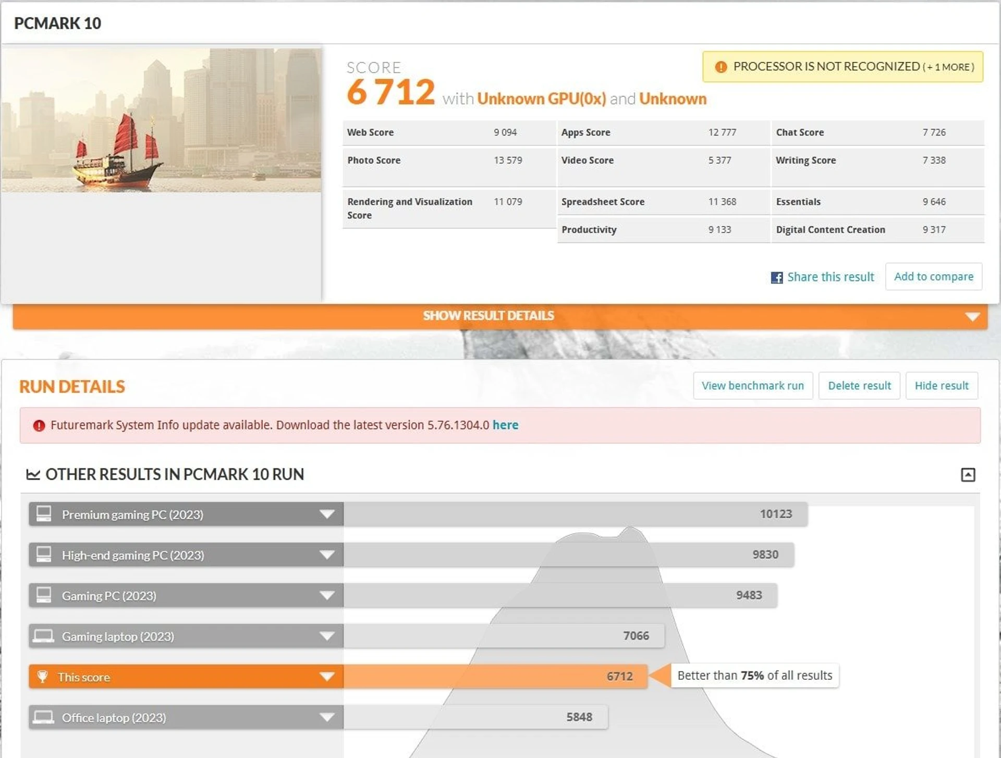The height and width of the screenshot is (758, 1001).
Task: Click the sailing ship benchmark thumbnail
Action: click(x=161, y=120)
